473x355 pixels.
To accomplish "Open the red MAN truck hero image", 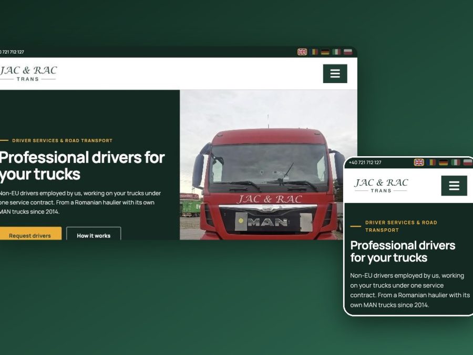I will (x=269, y=165).
